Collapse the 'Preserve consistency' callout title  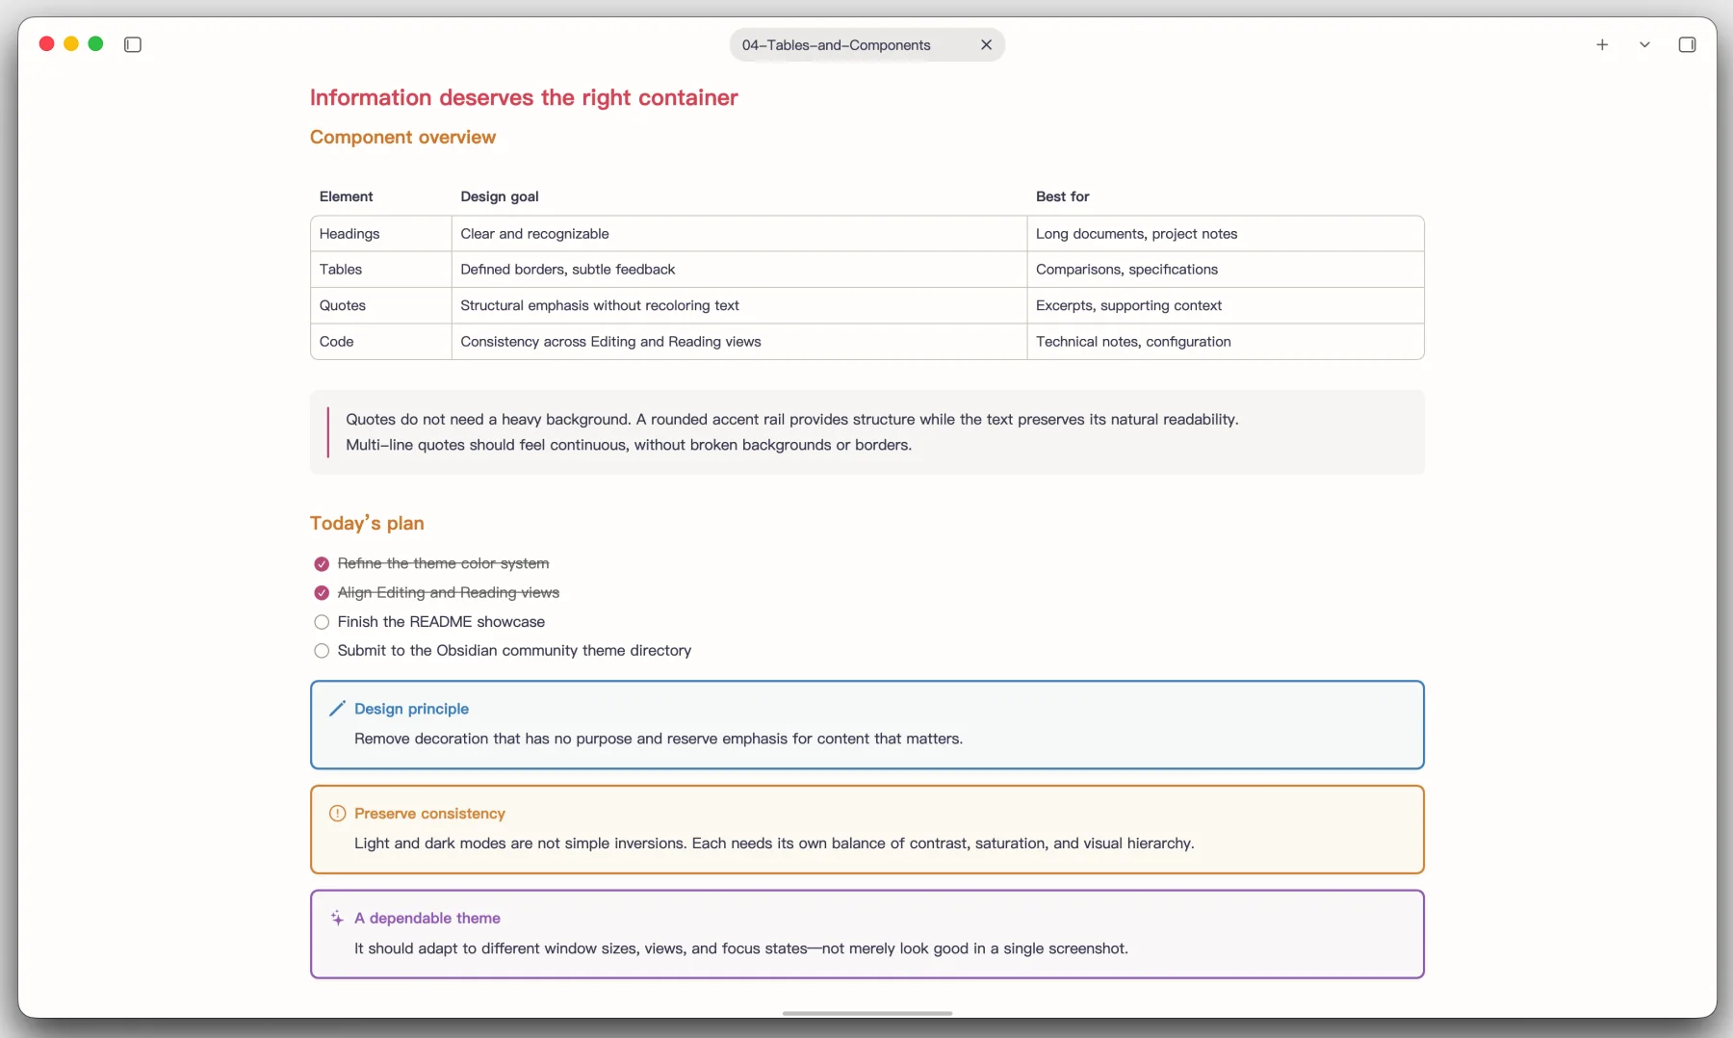429,814
